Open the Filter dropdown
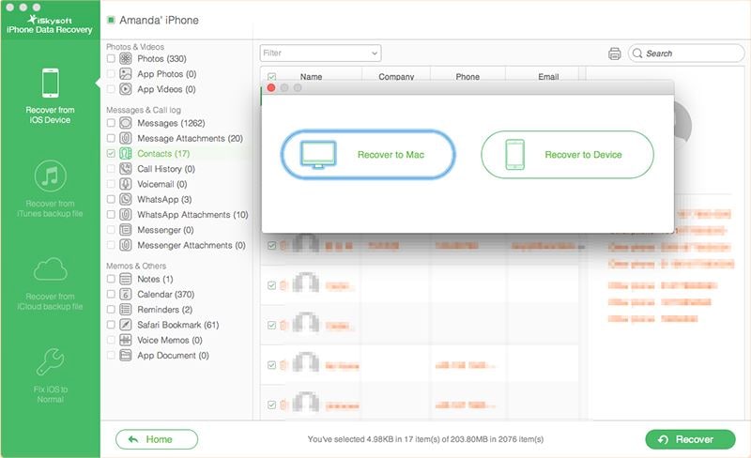This screenshot has height=458, width=751. tap(320, 53)
